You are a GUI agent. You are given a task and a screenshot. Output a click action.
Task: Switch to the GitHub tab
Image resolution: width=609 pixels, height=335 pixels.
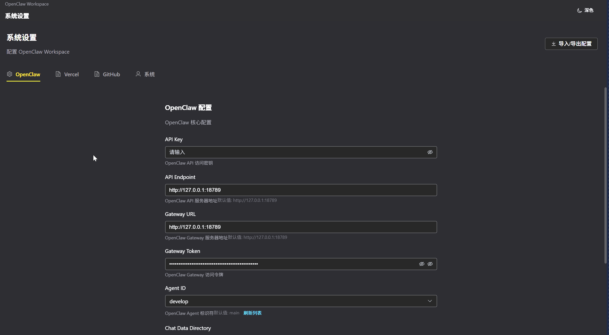(x=107, y=74)
